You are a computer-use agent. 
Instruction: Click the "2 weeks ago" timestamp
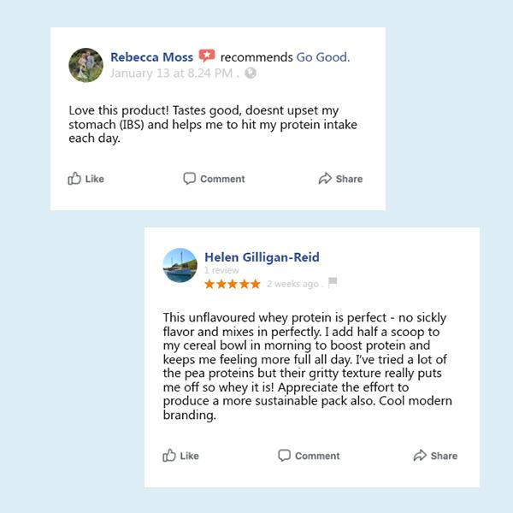pos(292,284)
